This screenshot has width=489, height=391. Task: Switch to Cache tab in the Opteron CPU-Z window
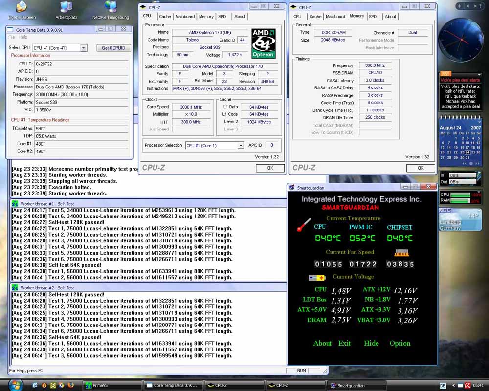pos(165,17)
